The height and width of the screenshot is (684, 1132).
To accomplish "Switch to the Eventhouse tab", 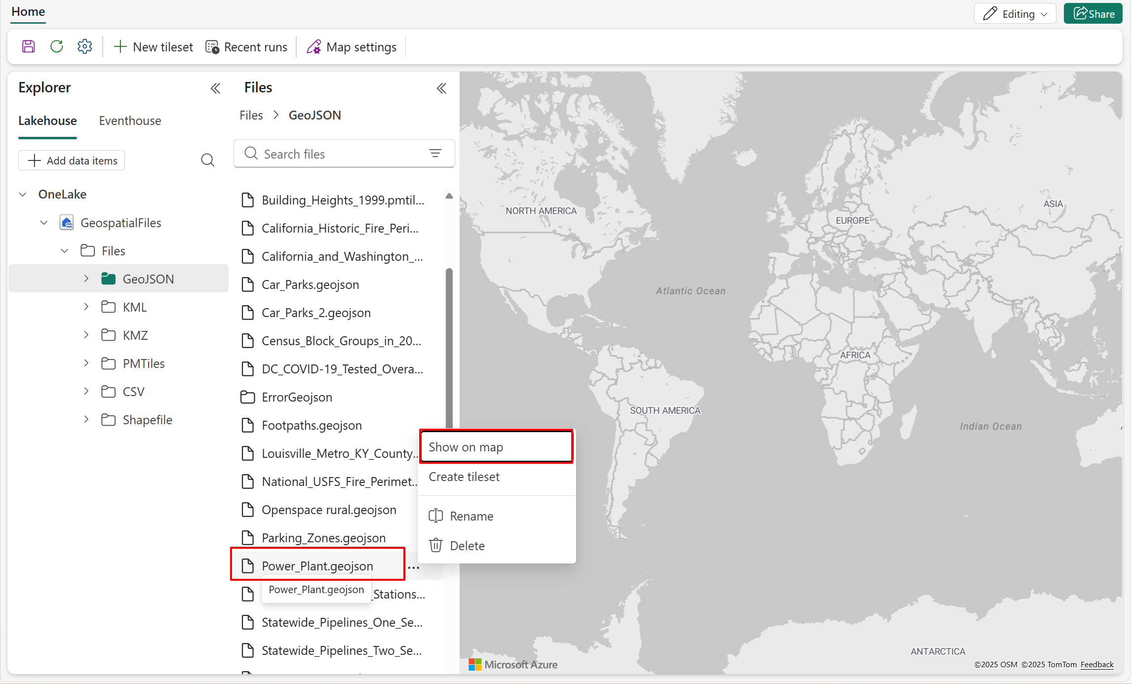I will 130,121.
